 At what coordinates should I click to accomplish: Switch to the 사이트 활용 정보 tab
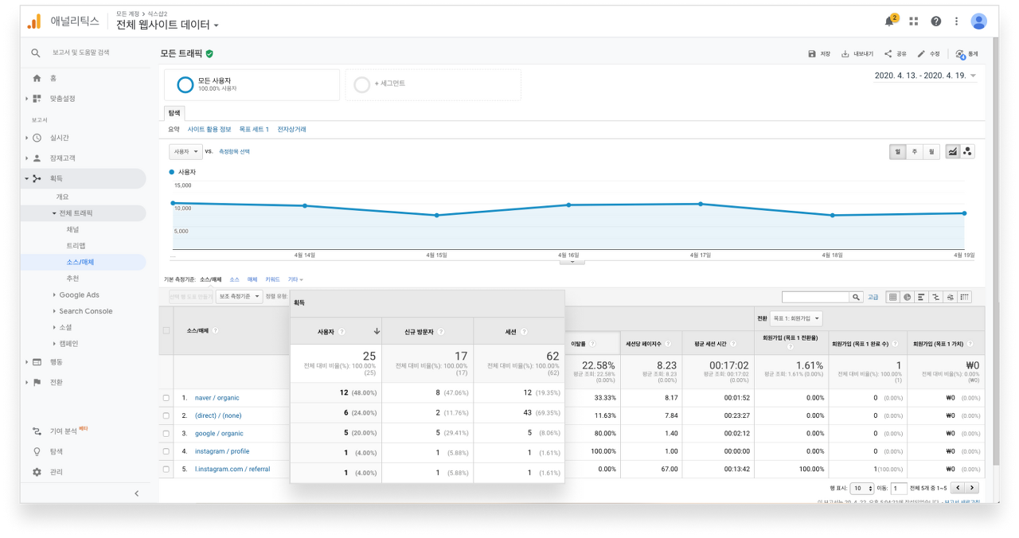[x=209, y=129]
